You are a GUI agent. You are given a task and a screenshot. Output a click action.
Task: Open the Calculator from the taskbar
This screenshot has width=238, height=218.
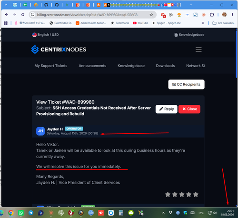pyautogui.click(x=121, y=213)
